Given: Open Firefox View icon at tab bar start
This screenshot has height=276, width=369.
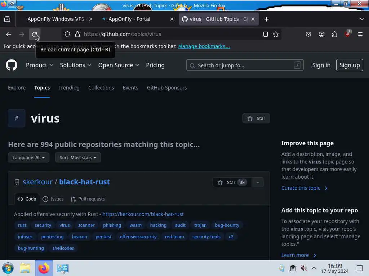Looking at the screenshot, I should (7, 19).
